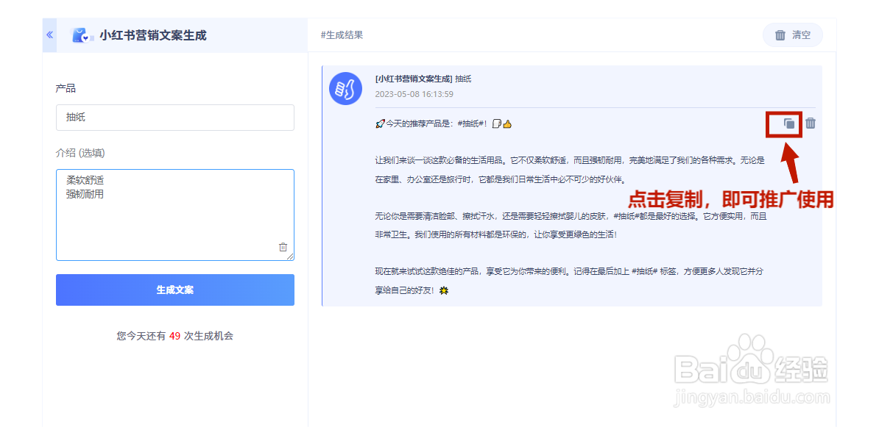
Task: Click the 小红书营销文案生成 title text
Action: click(x=153, y=35)
